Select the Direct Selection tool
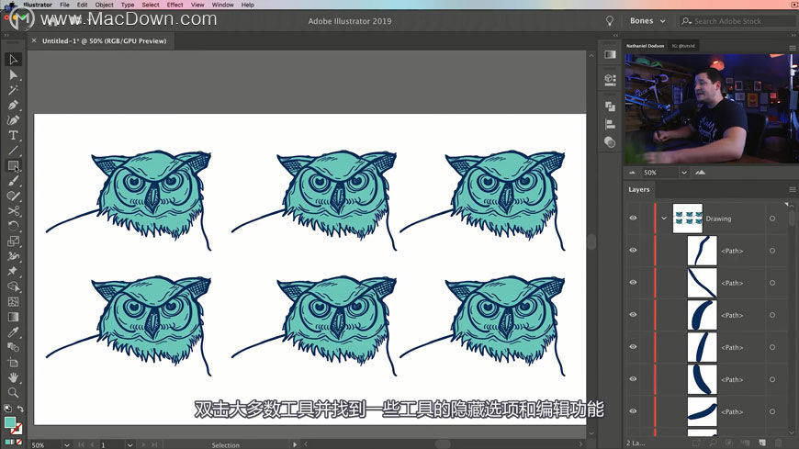 tap(13, 75)
